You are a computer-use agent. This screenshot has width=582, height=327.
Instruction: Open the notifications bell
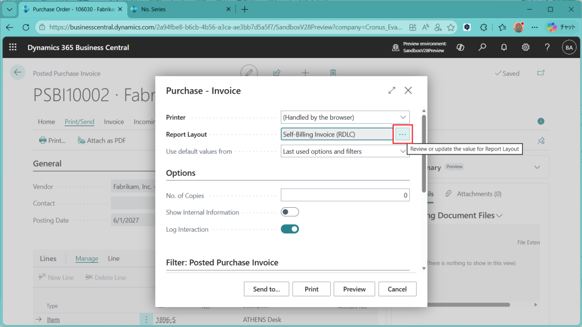pyautogui.click(x=504, y=48)
